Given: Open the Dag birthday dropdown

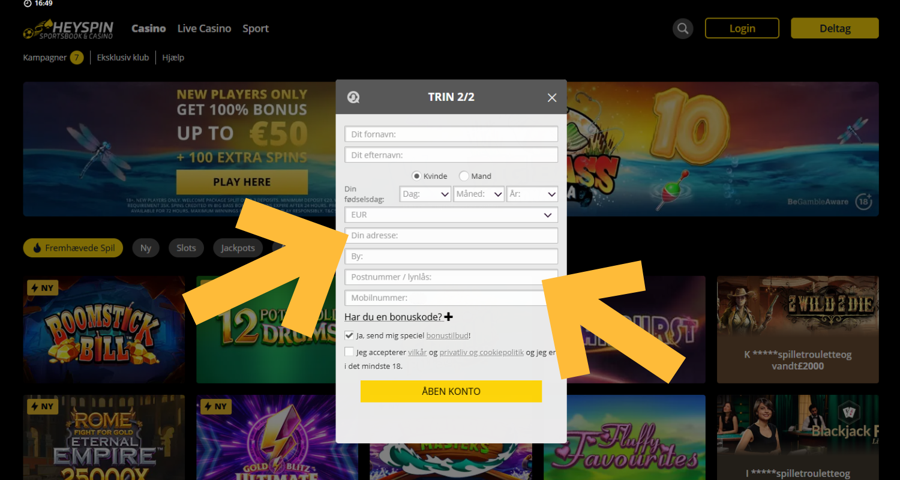Looking at the screenshot, I should tap(425, 194).
